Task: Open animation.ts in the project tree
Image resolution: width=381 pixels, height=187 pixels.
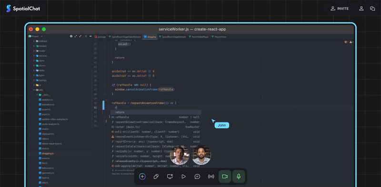Action: (x=46, y=105)
